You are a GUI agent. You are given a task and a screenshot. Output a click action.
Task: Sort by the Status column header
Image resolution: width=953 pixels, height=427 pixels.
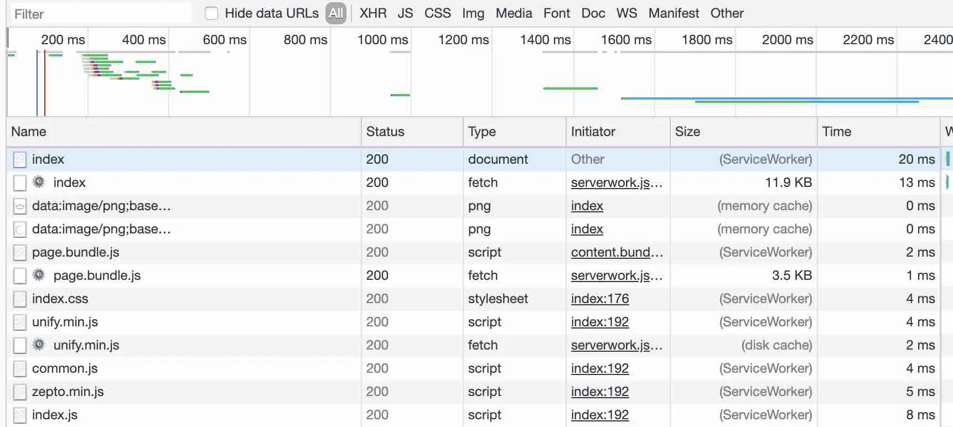coord(385,132)
